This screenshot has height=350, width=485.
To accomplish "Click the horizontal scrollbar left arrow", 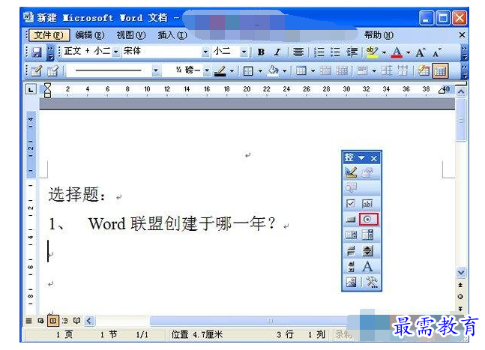I will [89, 321].
